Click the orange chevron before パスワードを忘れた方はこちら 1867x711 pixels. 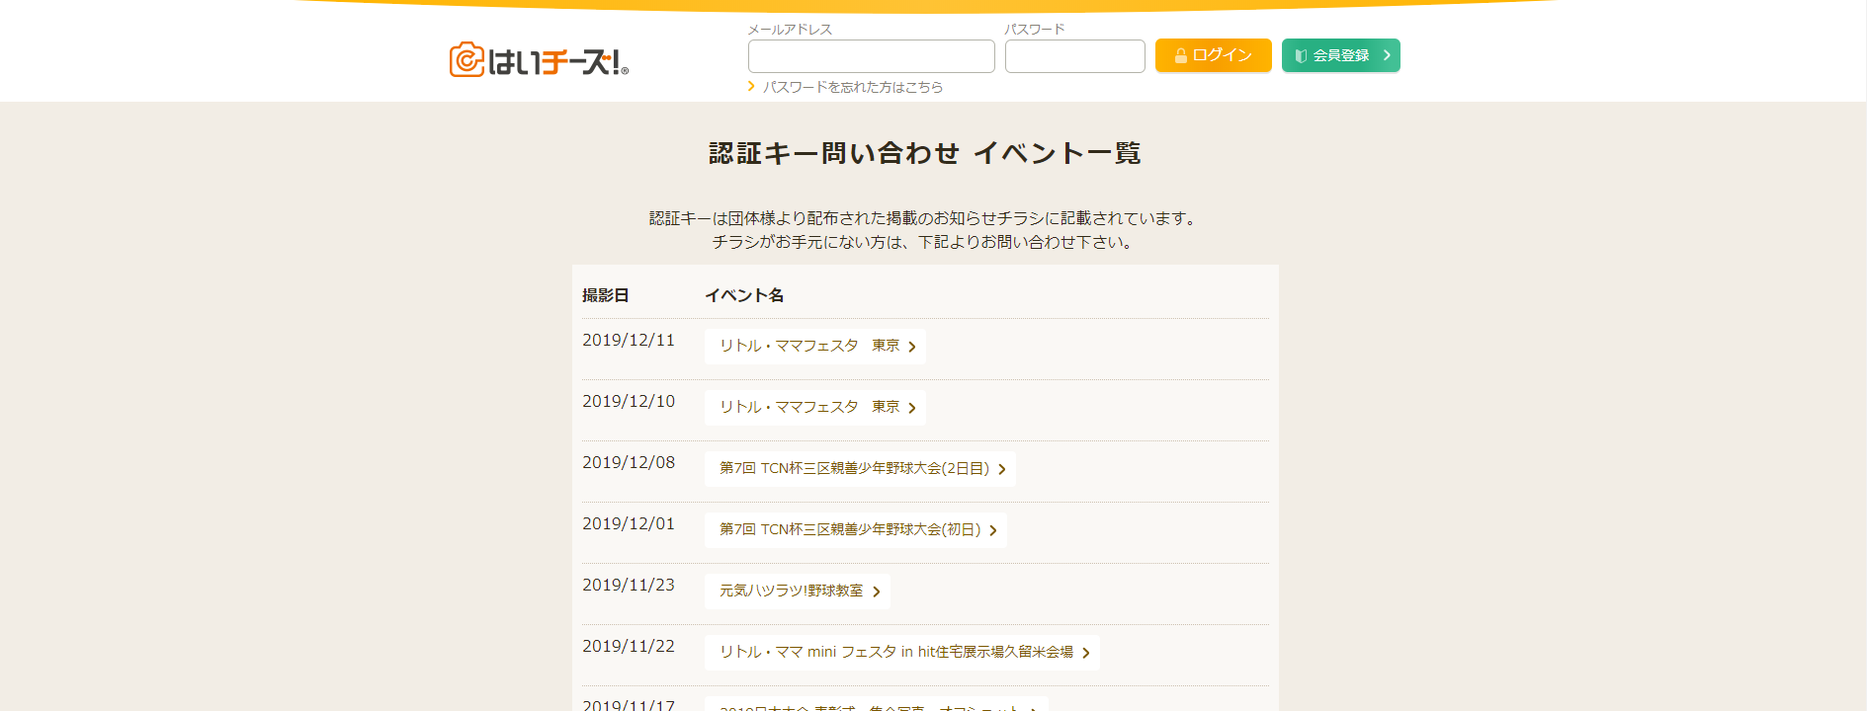pos(751,87)
